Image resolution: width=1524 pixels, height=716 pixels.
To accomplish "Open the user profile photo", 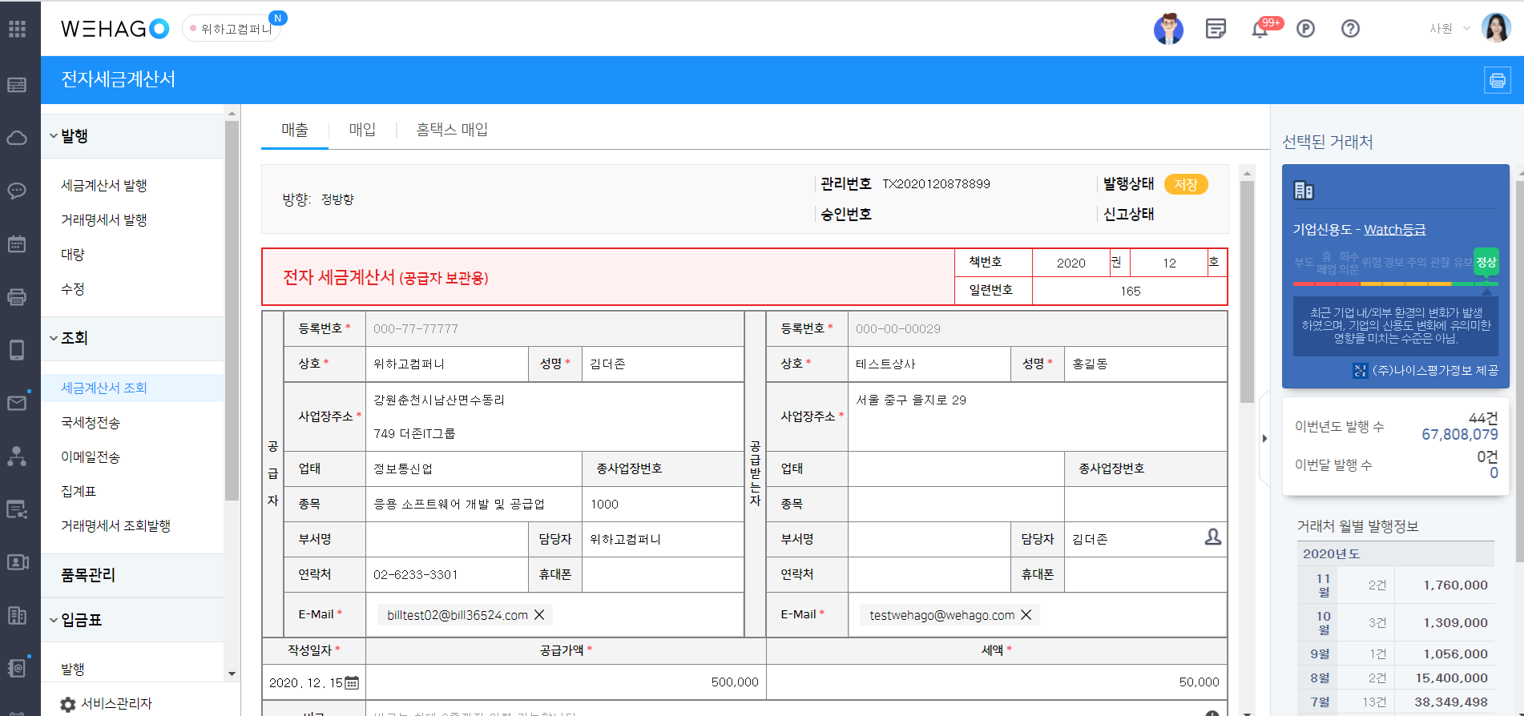I will tap(1495, 28).
